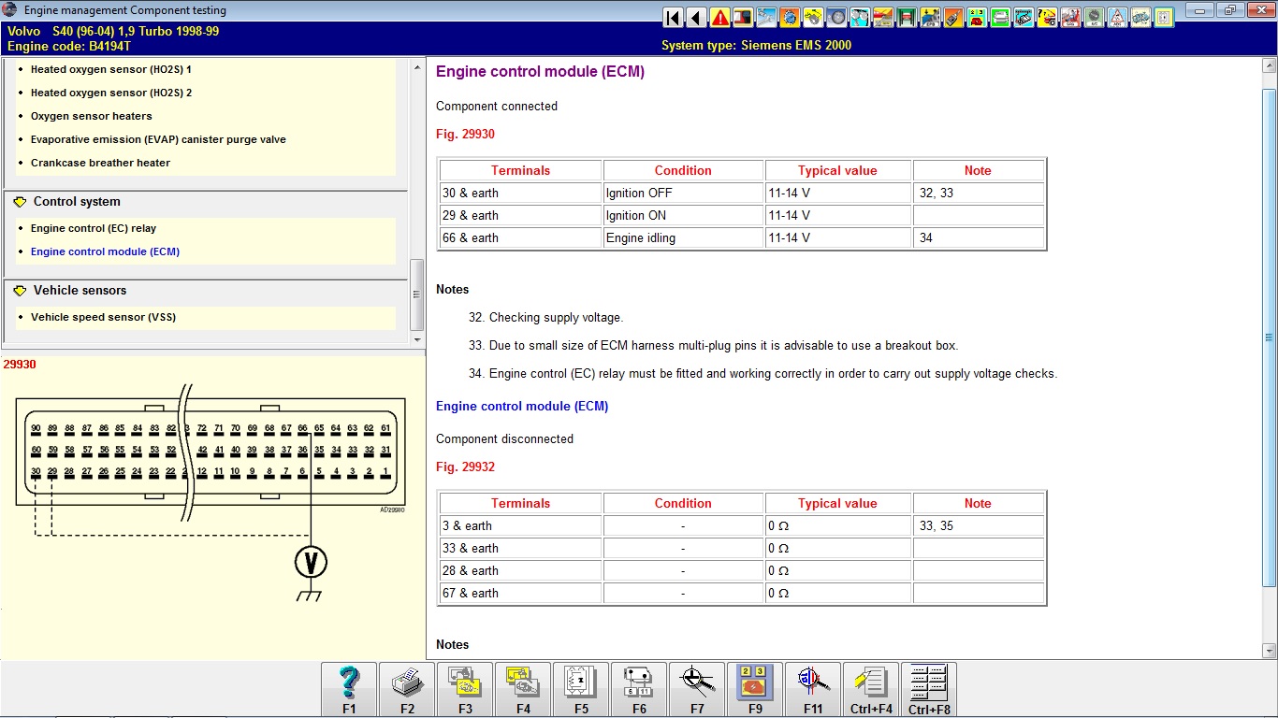Open Vehicle speed sensor (VSS) item

click(103, 317)
